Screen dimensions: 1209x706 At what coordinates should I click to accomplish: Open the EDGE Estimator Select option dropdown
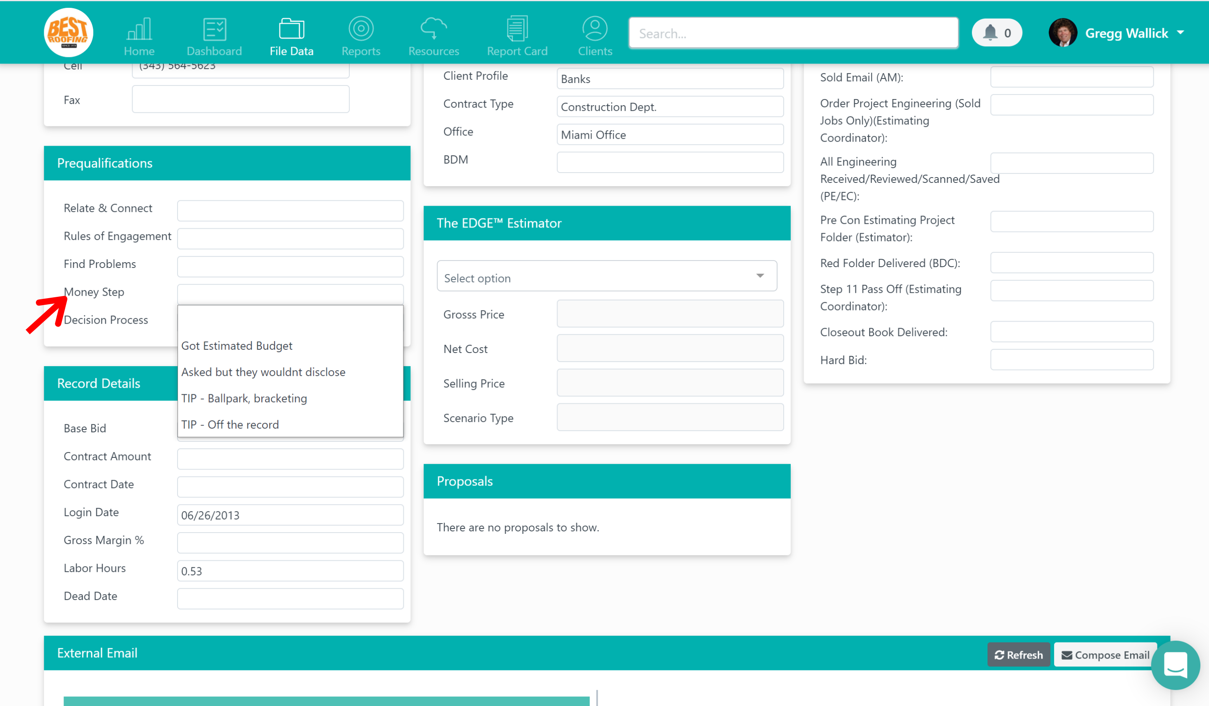tap(607, 276)
